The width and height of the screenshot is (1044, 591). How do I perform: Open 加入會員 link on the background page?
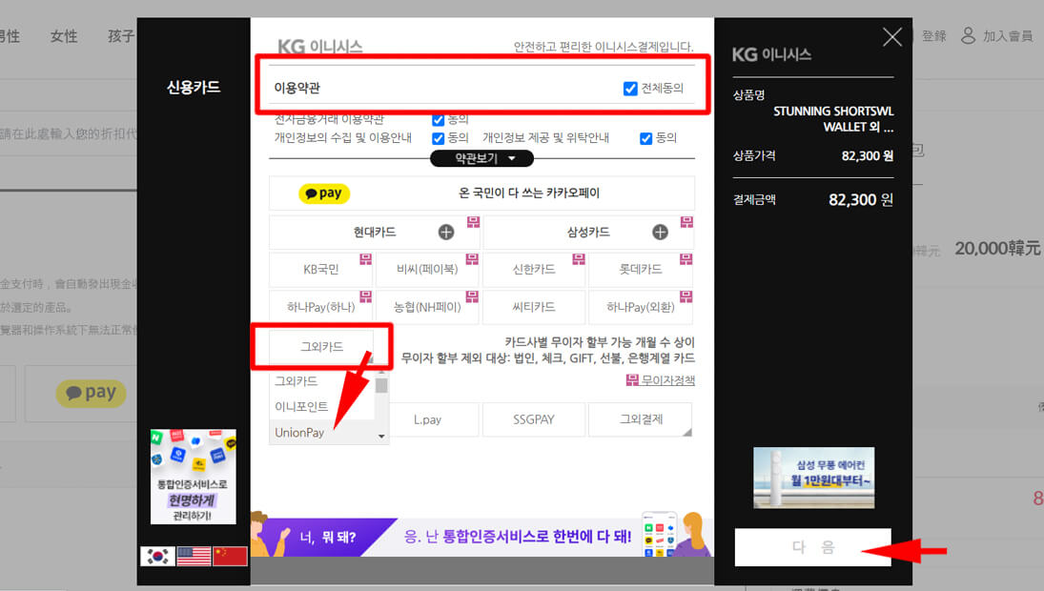tap(1008, 36)
